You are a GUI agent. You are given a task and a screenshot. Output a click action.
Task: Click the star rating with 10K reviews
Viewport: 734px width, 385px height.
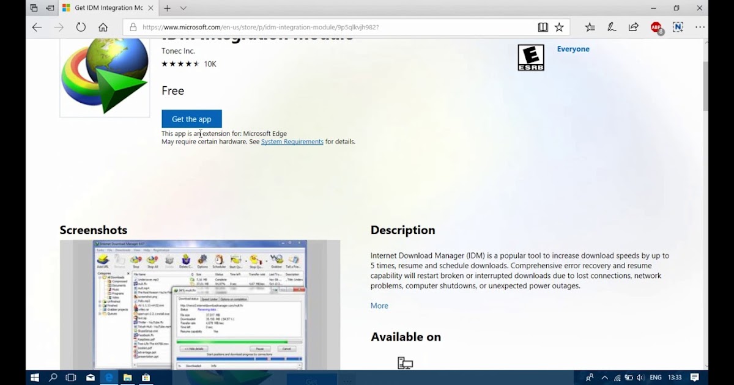coord(189,64)
